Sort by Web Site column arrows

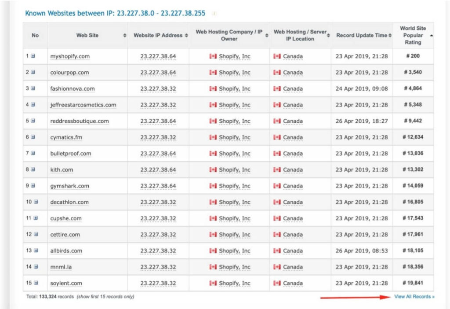pyautogui.click(x=124, y=35)
